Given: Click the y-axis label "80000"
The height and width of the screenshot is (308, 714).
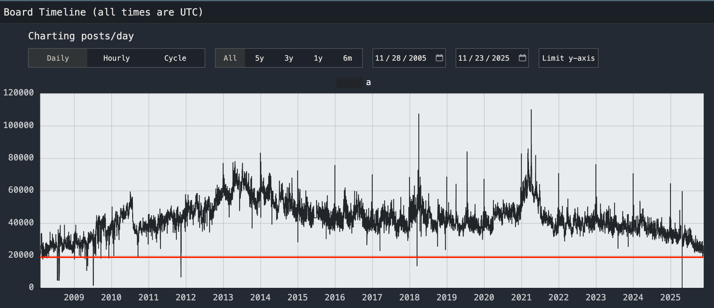Looking at the screenshot, I should [21, 157].
